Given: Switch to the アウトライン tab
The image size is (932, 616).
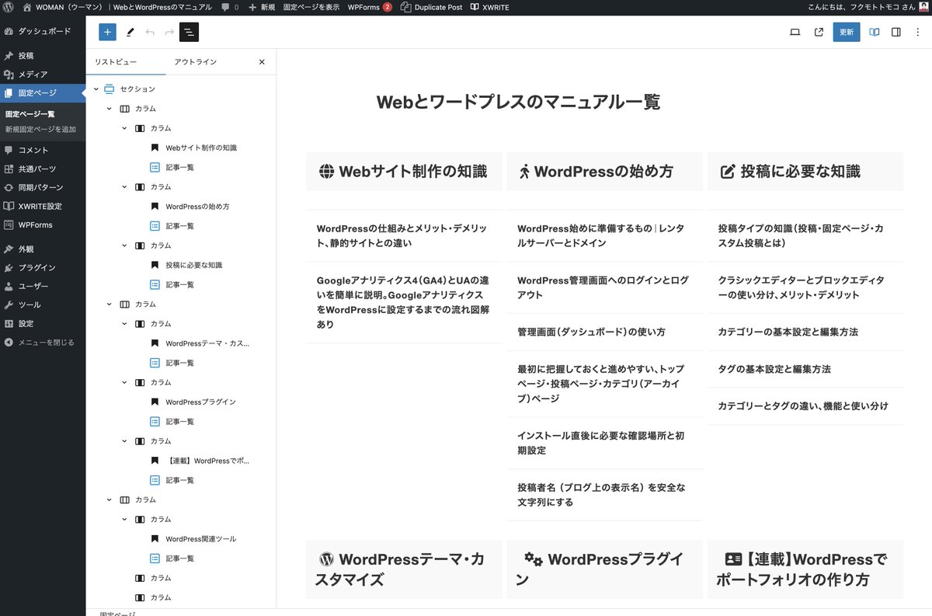Looking at the screenshot, I should coord(196,62).
